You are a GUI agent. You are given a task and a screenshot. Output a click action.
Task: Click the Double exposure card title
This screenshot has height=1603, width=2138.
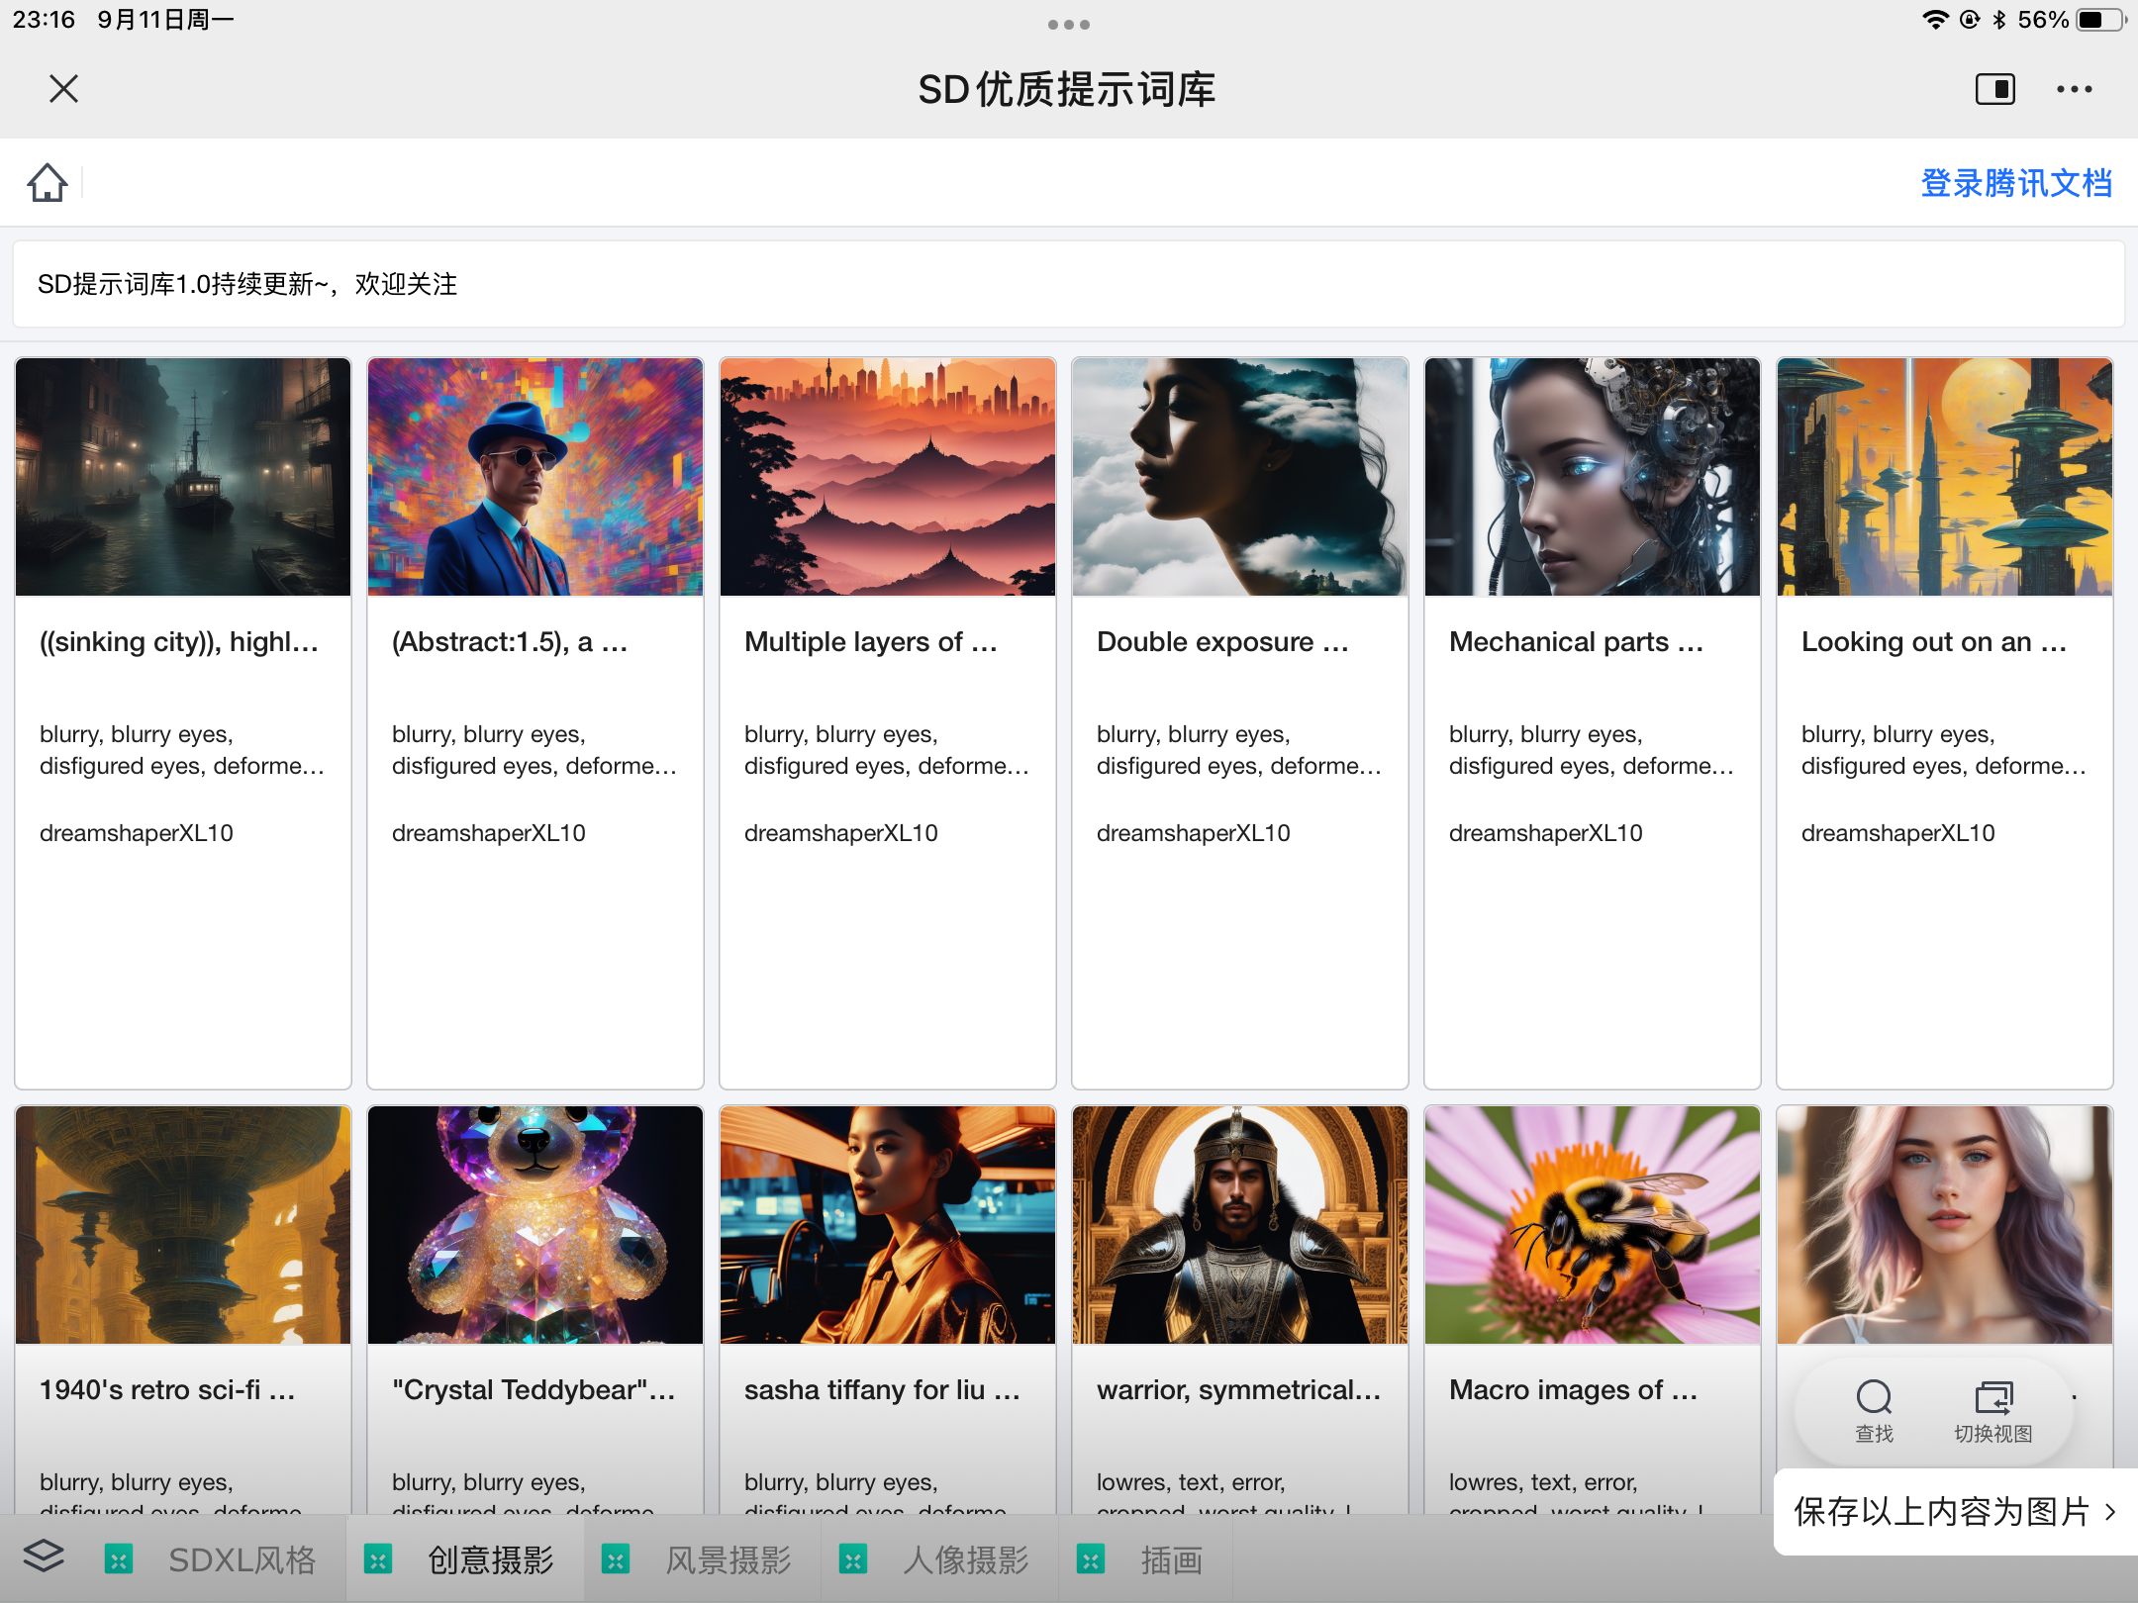(x=1221, y=642)
